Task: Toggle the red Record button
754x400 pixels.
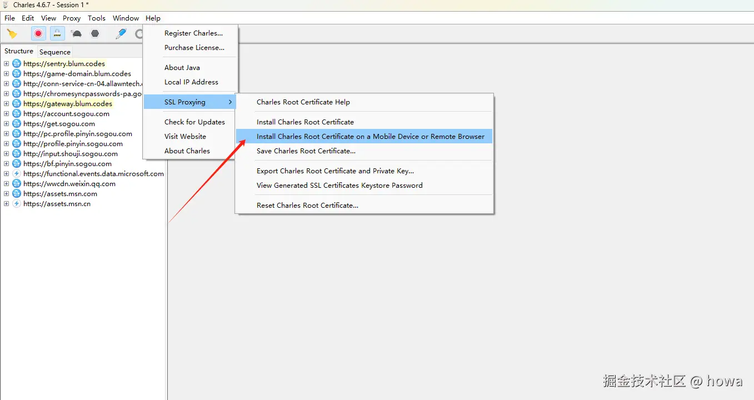Action: point(38,33)
